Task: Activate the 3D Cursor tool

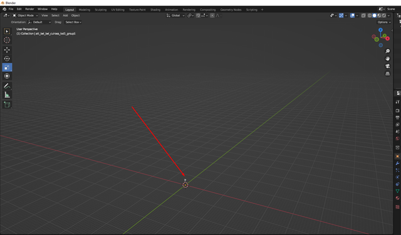Action: (x=7, y=40)
